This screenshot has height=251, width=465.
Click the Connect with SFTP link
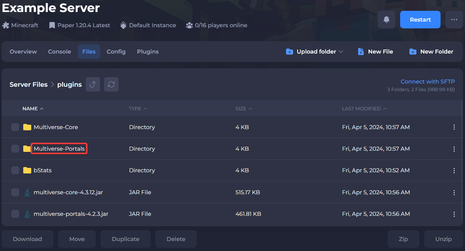tap(427, 82)
